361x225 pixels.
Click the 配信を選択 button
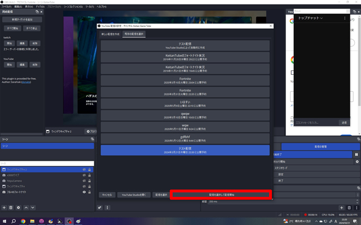161,195
